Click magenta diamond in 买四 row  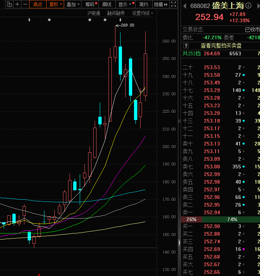(x=244, y=249)
